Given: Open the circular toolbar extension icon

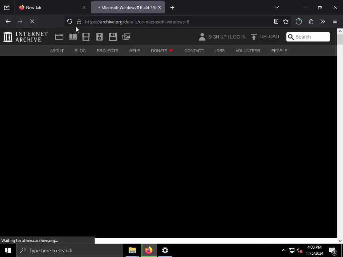Looking at the screenshot, I should click(x=299, y=21).
